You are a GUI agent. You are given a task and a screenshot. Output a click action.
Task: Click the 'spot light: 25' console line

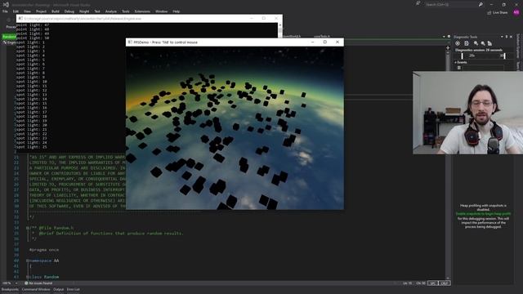[32, 147]
